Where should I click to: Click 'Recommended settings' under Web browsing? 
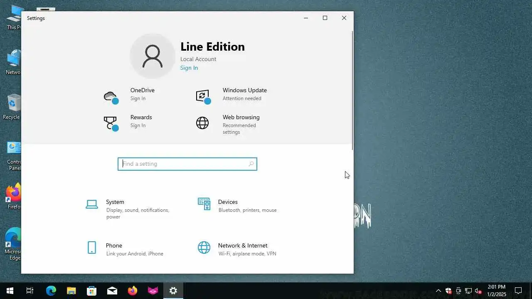tap(239, 129)
